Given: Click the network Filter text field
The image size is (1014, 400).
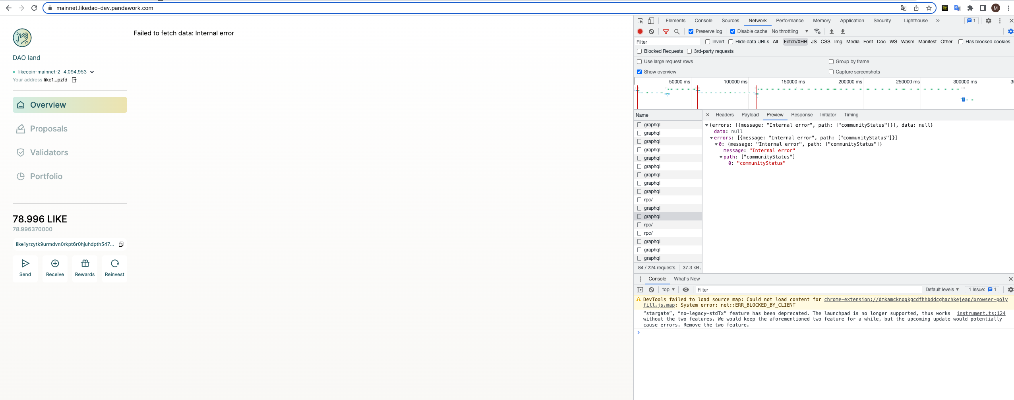Looking at the screenshot, I should [668, 42].
